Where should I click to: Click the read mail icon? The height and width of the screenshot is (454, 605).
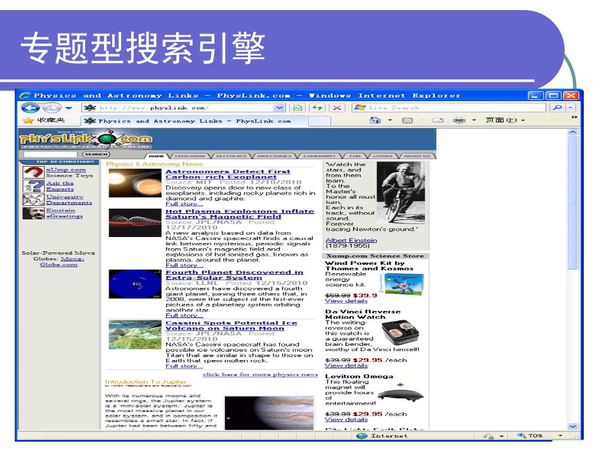pos(438,121)
